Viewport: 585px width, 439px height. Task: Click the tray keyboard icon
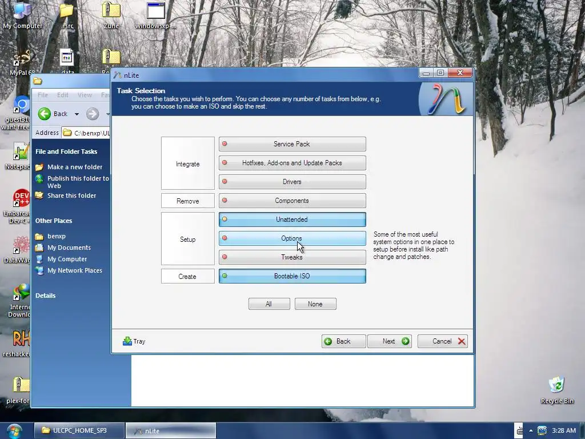tap(520, 431)
